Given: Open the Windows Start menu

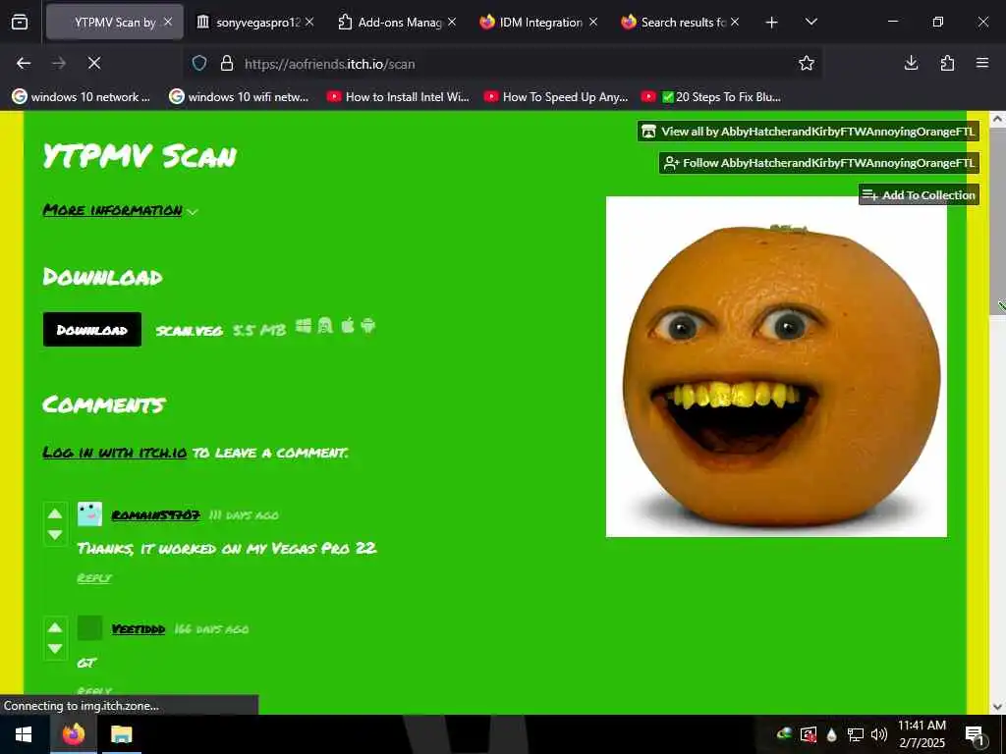Looking at the screenshot, I should (24, 734).
